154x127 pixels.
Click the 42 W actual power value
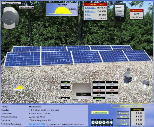(x=137, y=14)
